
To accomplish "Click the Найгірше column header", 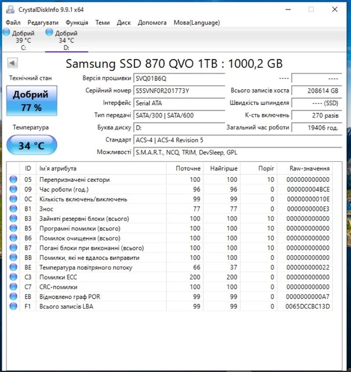I will coord(222,168).
